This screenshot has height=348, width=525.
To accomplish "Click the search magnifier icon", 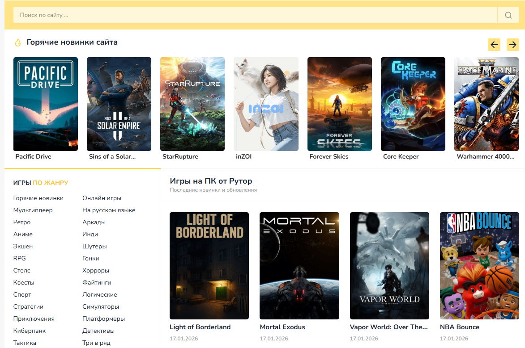I will pyautogui.click(x=508, y=15).
